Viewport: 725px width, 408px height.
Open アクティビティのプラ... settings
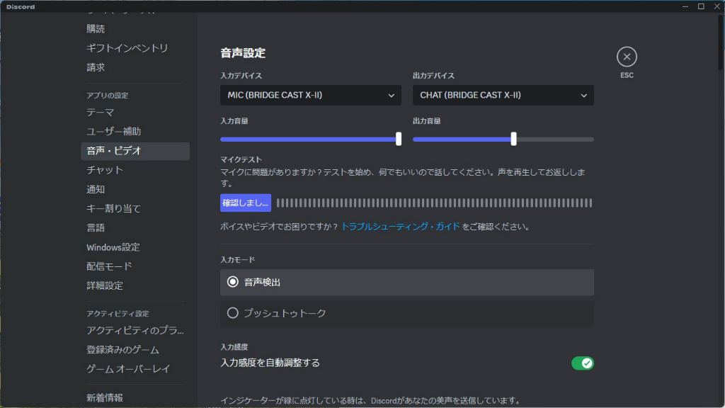[135, 331]
